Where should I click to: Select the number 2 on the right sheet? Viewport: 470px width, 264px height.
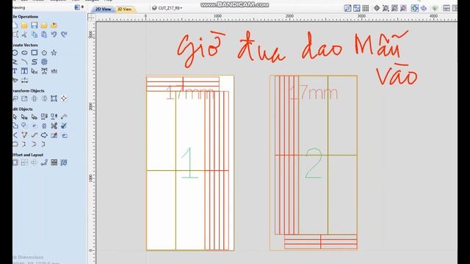click(x=314, y=164)
